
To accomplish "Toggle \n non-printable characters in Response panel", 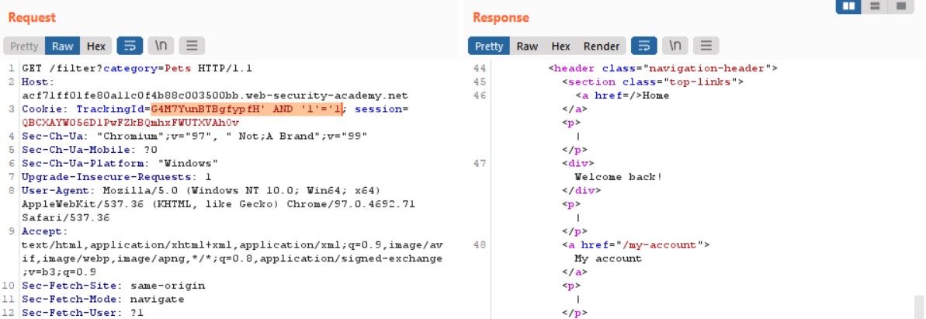I will click(675, 46).
